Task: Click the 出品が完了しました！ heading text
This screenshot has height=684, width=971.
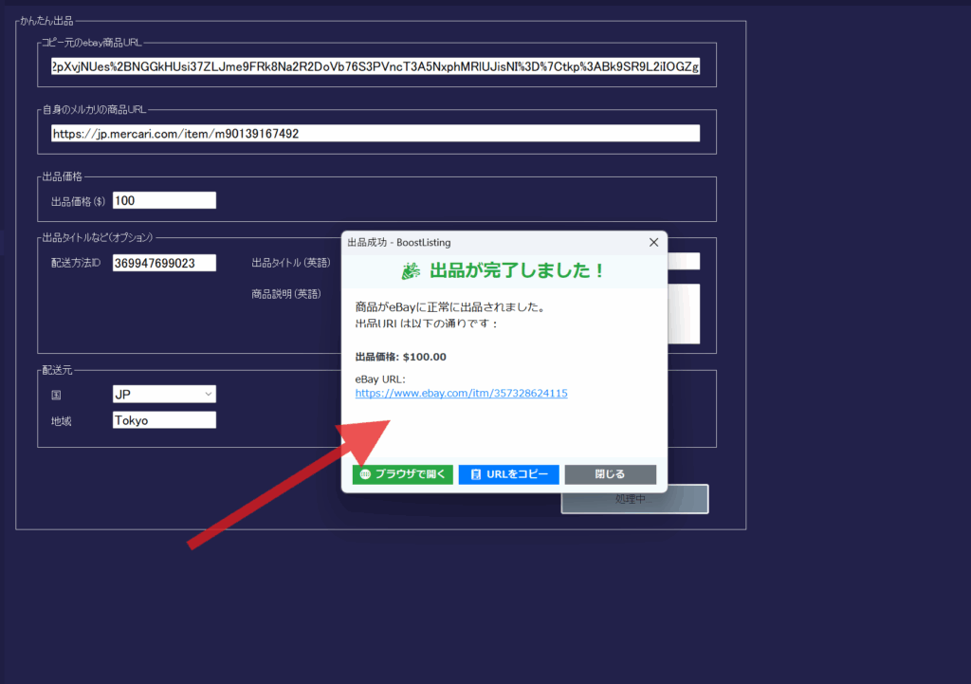Action: (x=517, y=271)
